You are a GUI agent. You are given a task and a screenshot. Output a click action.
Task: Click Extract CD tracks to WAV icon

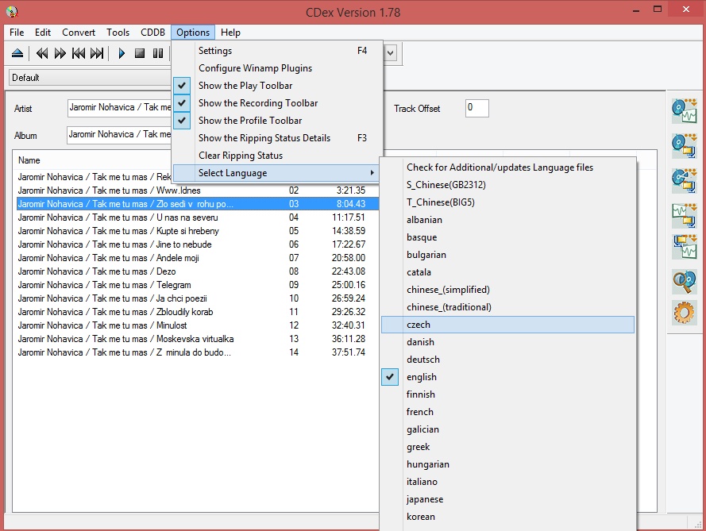tap(683, 110)
